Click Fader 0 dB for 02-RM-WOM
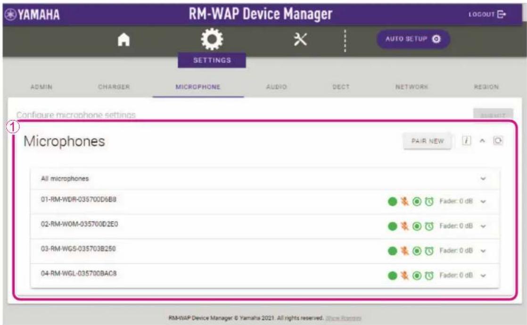The width and height of the screenshot is (527, 325). point(456,226)
